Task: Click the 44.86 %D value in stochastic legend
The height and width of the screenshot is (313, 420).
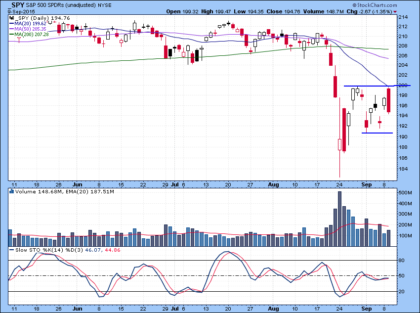Action: click(x=112, y=250)
